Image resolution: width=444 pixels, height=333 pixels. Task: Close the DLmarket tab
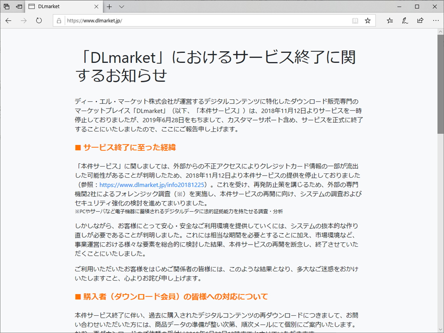tap(96, 7)
